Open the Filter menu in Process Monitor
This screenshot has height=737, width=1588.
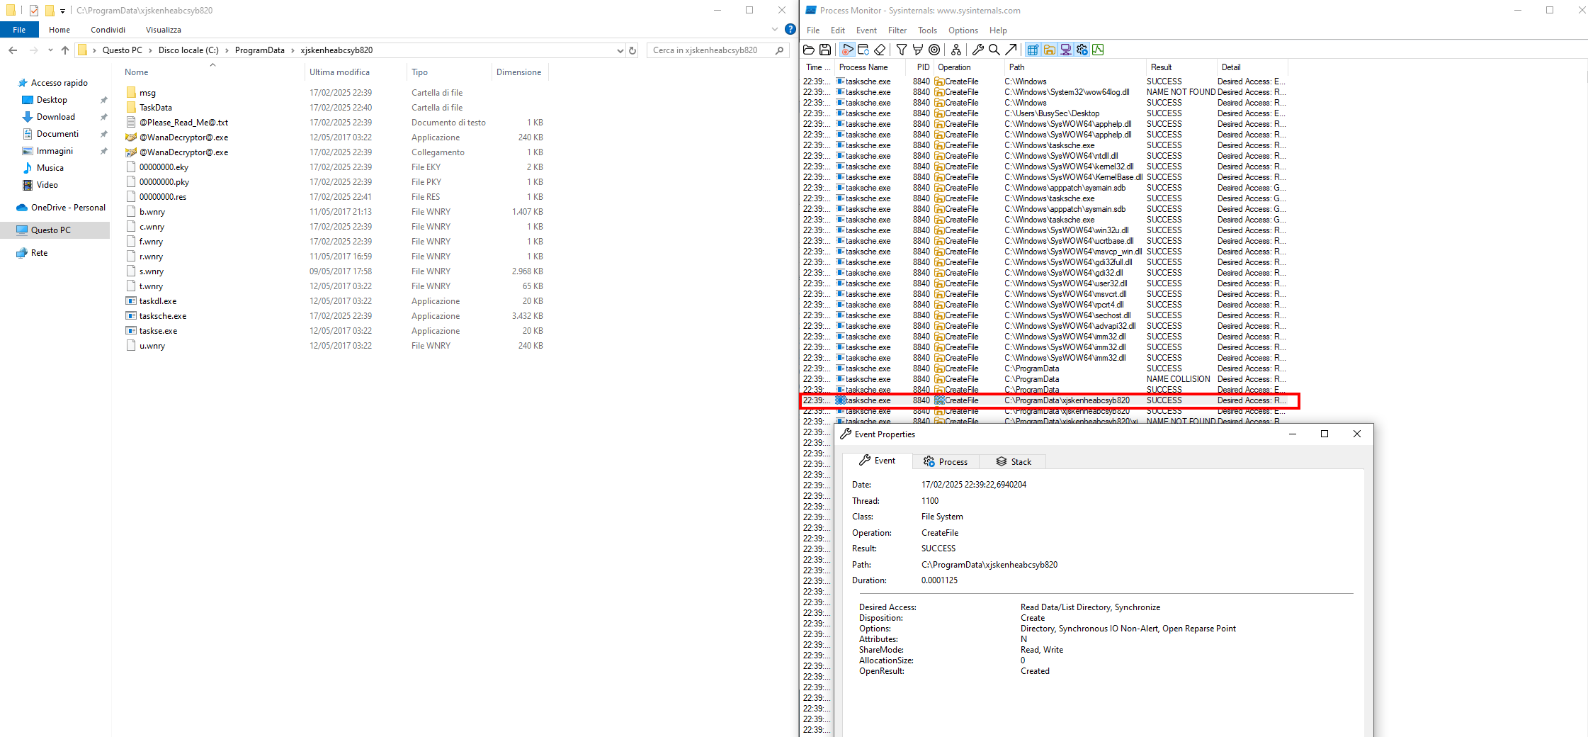897,30
